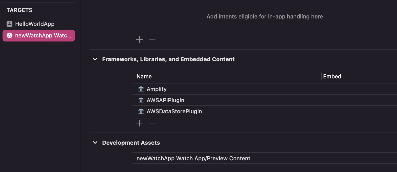Click the minus icon in the intents section
The width and height of the screenshot is (397, 172).
tap(152, 39)
